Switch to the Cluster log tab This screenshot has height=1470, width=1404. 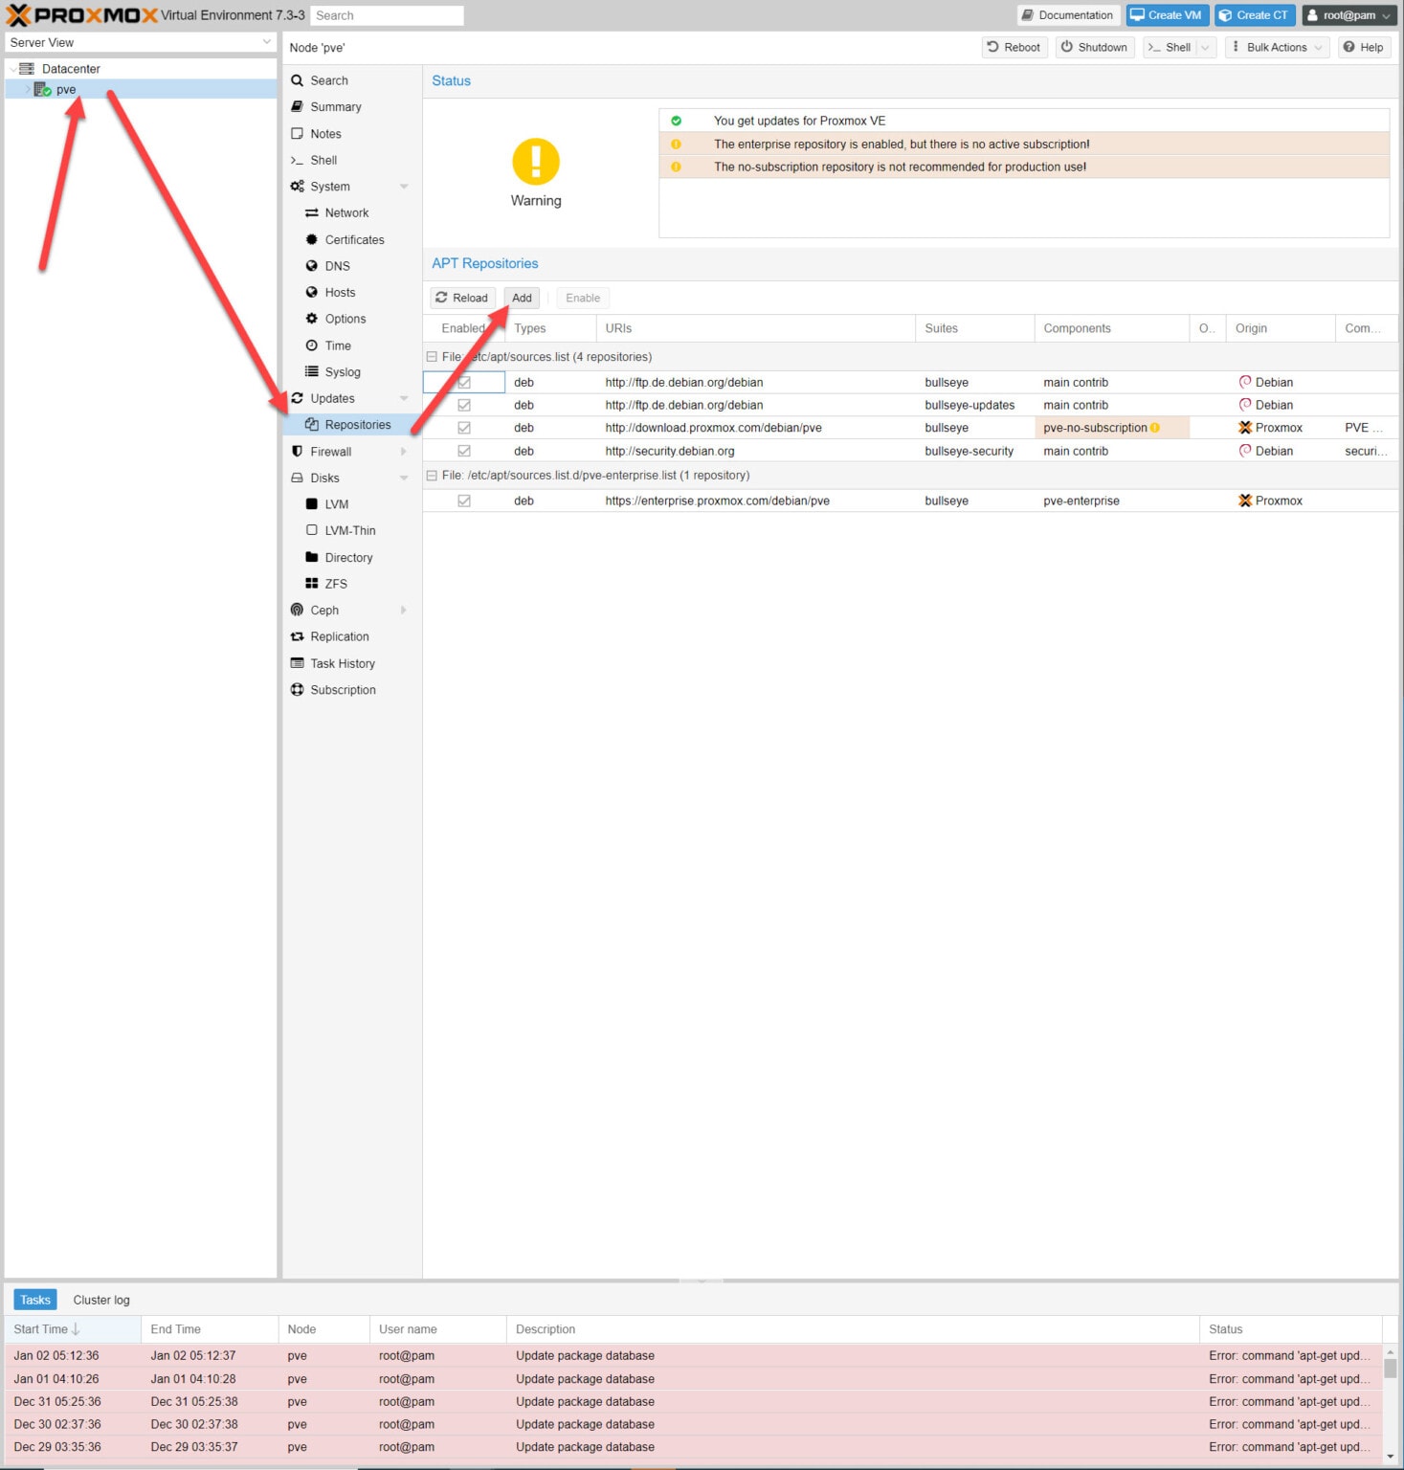point(100,1299)
